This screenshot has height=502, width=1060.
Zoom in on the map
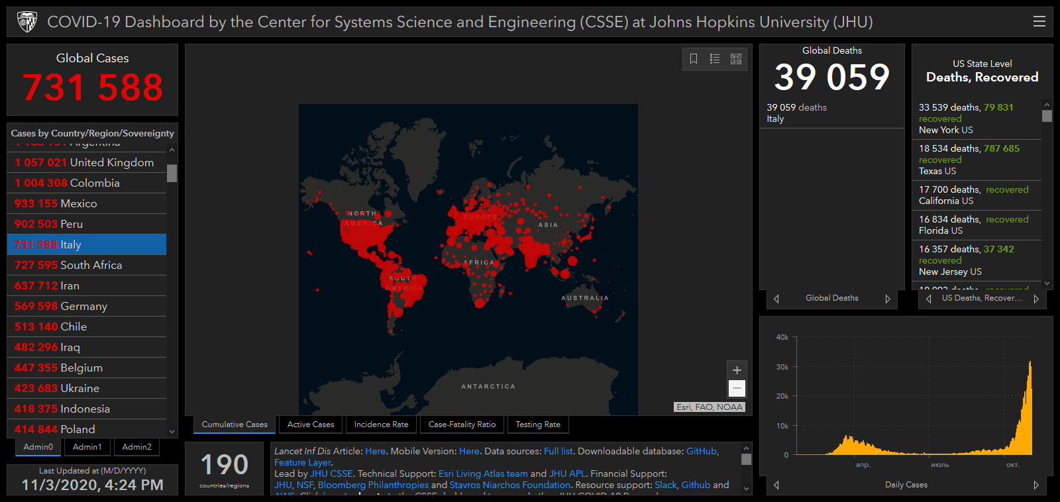tap(737, 370)
